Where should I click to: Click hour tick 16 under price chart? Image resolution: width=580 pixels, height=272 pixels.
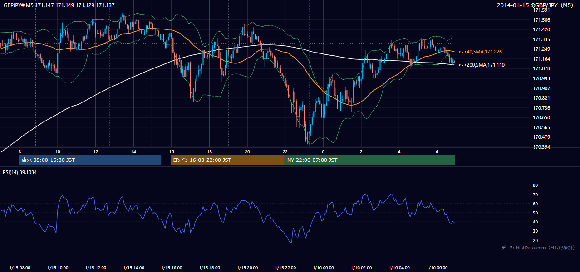point(172,151)
